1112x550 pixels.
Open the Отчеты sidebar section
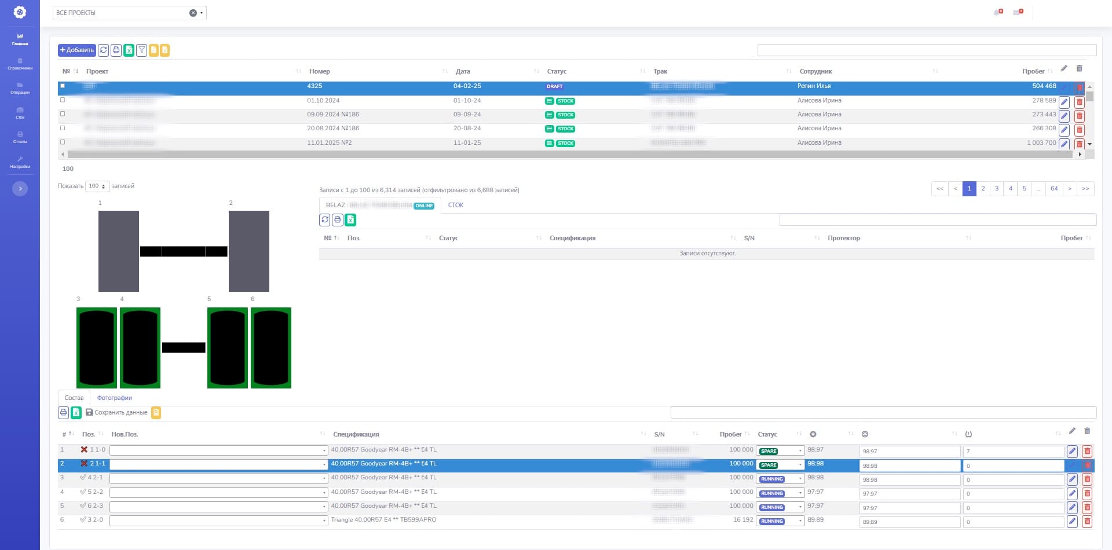(x=20, y=137)
